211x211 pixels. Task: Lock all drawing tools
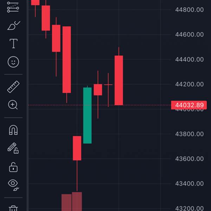13,167
